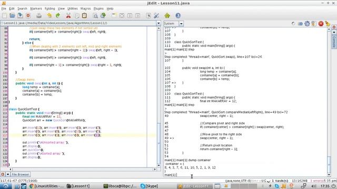This screenshot has height=189, width=337.
Task: Click the Split Horizontally icon
Action: 130,15
